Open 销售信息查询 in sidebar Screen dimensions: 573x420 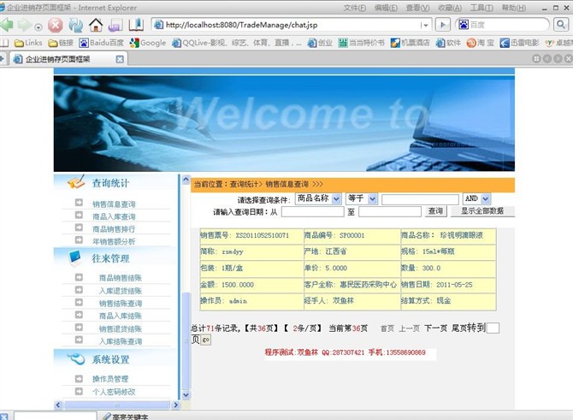114,204
